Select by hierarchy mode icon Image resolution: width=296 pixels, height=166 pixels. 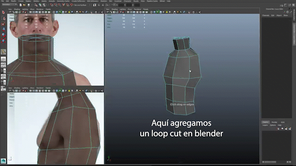36,5
